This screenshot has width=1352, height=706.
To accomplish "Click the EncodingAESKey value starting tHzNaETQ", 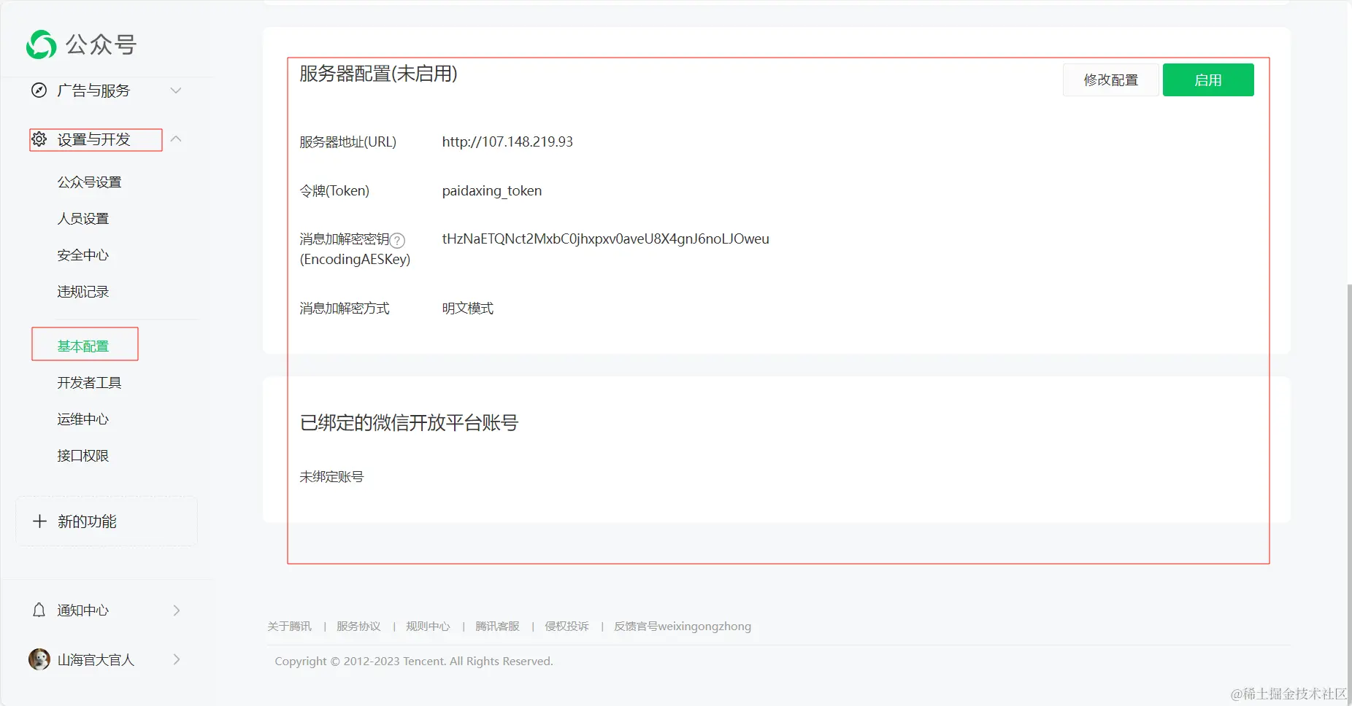I will click(606, 239).
